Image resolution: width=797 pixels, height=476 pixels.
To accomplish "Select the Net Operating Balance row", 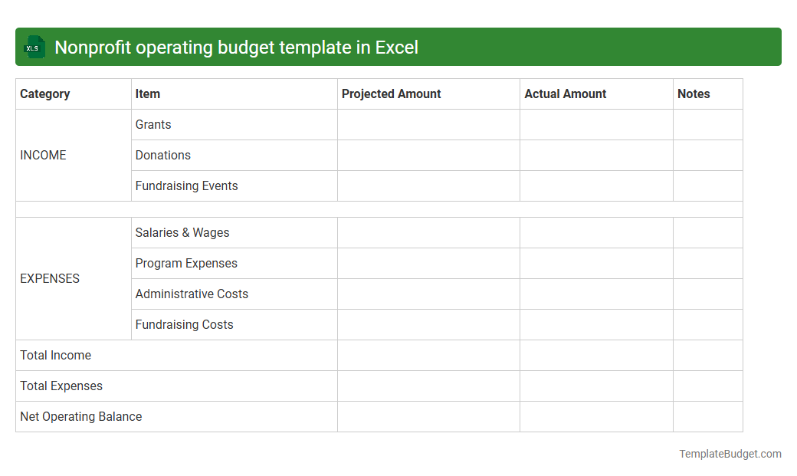I will click(x=80, y=416).
